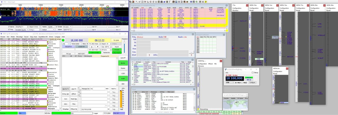Click the green status indicator circle
Viewport: 338px width, 115px height.
63,40
